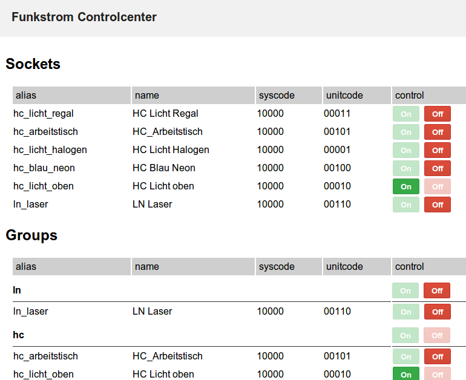The width and height of the screenshot is (466, 380).
Task: Turn on the HC Licht Regal socket
Action: point(406,114)
